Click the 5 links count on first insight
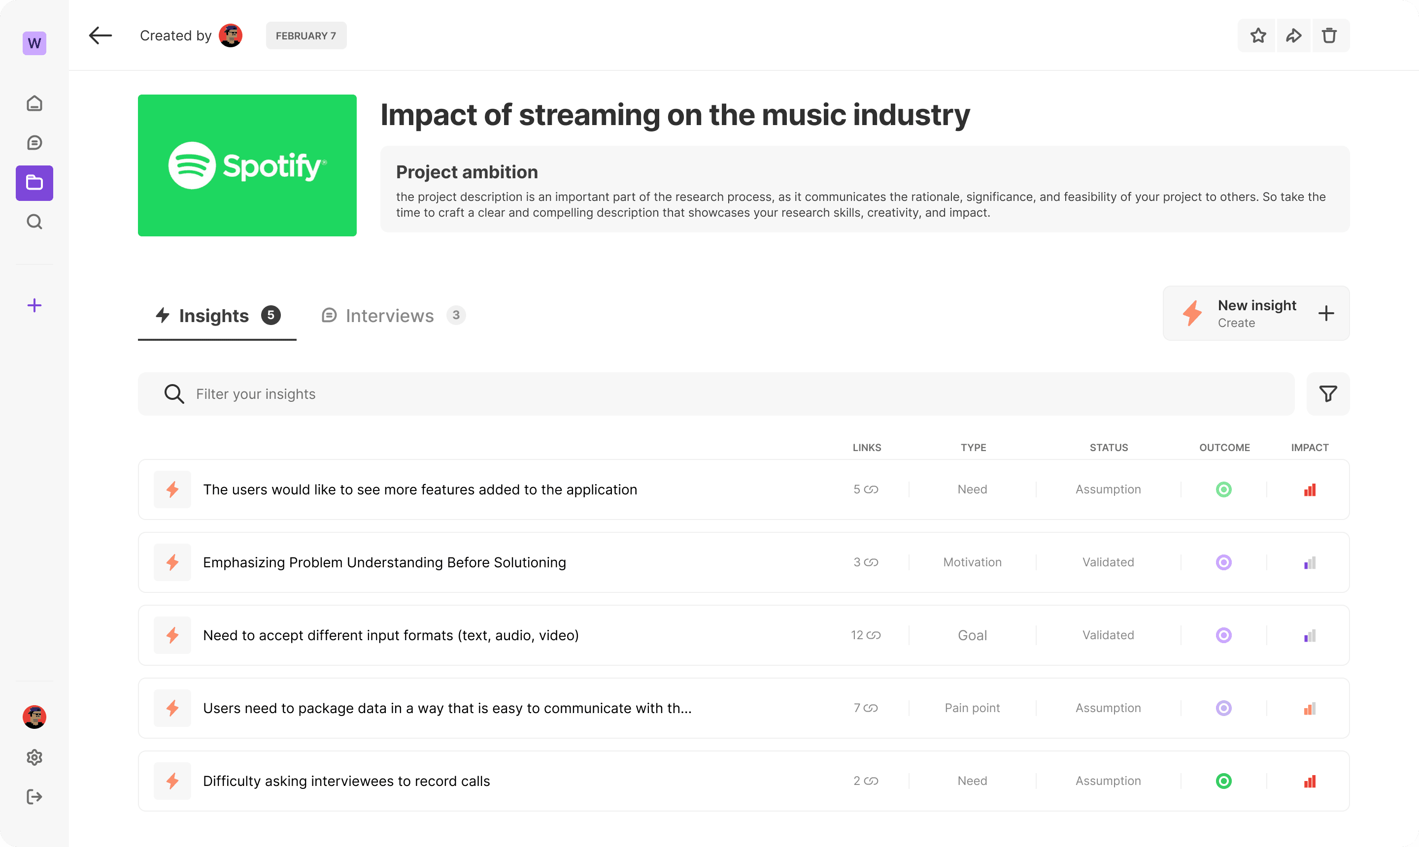This screenshot has height=847, width=1419. pyautogui.click(x=866, y=489)
